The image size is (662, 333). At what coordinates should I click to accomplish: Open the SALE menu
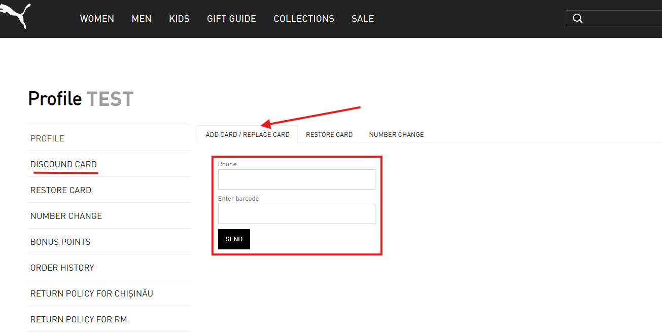point(363,19)
